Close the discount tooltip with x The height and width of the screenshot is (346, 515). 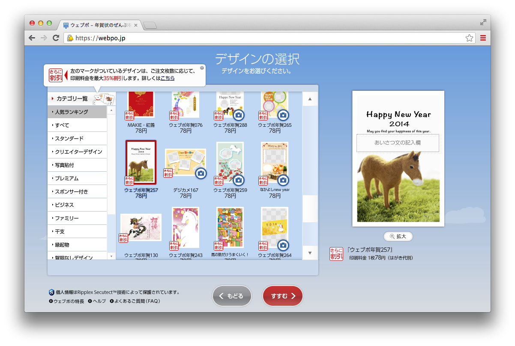[x=202, y=68]
